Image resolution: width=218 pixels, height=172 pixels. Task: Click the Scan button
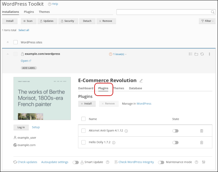point(28,21)
